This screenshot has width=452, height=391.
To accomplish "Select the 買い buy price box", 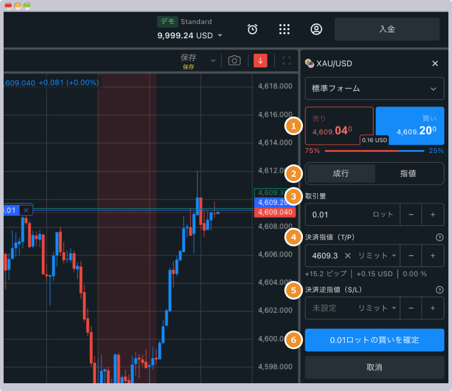I will 409,126.
